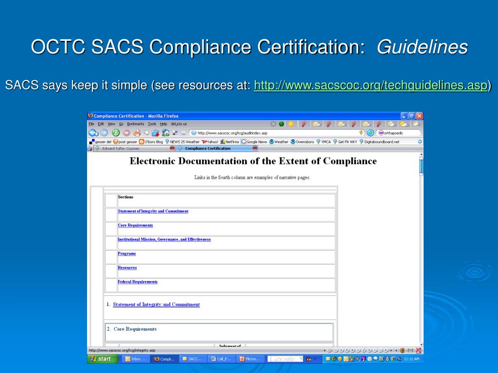Click the Home icon in Firefox toolbar
Screen dimensions: 498x373
(x=165, y=133)
